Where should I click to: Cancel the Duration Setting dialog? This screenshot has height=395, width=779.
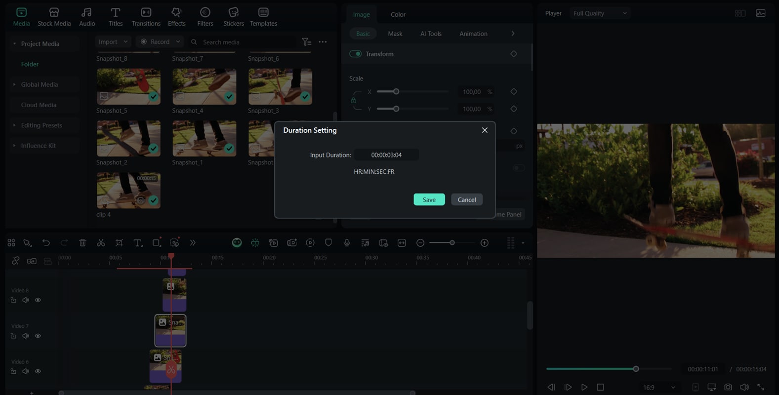pyautogui.click(x=467, y=199)
